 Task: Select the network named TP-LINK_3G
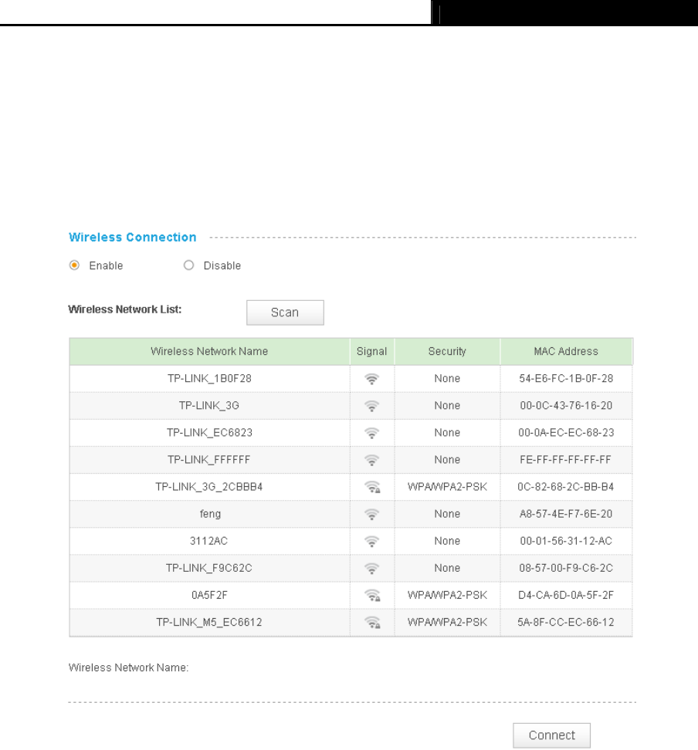pos(209,406)
